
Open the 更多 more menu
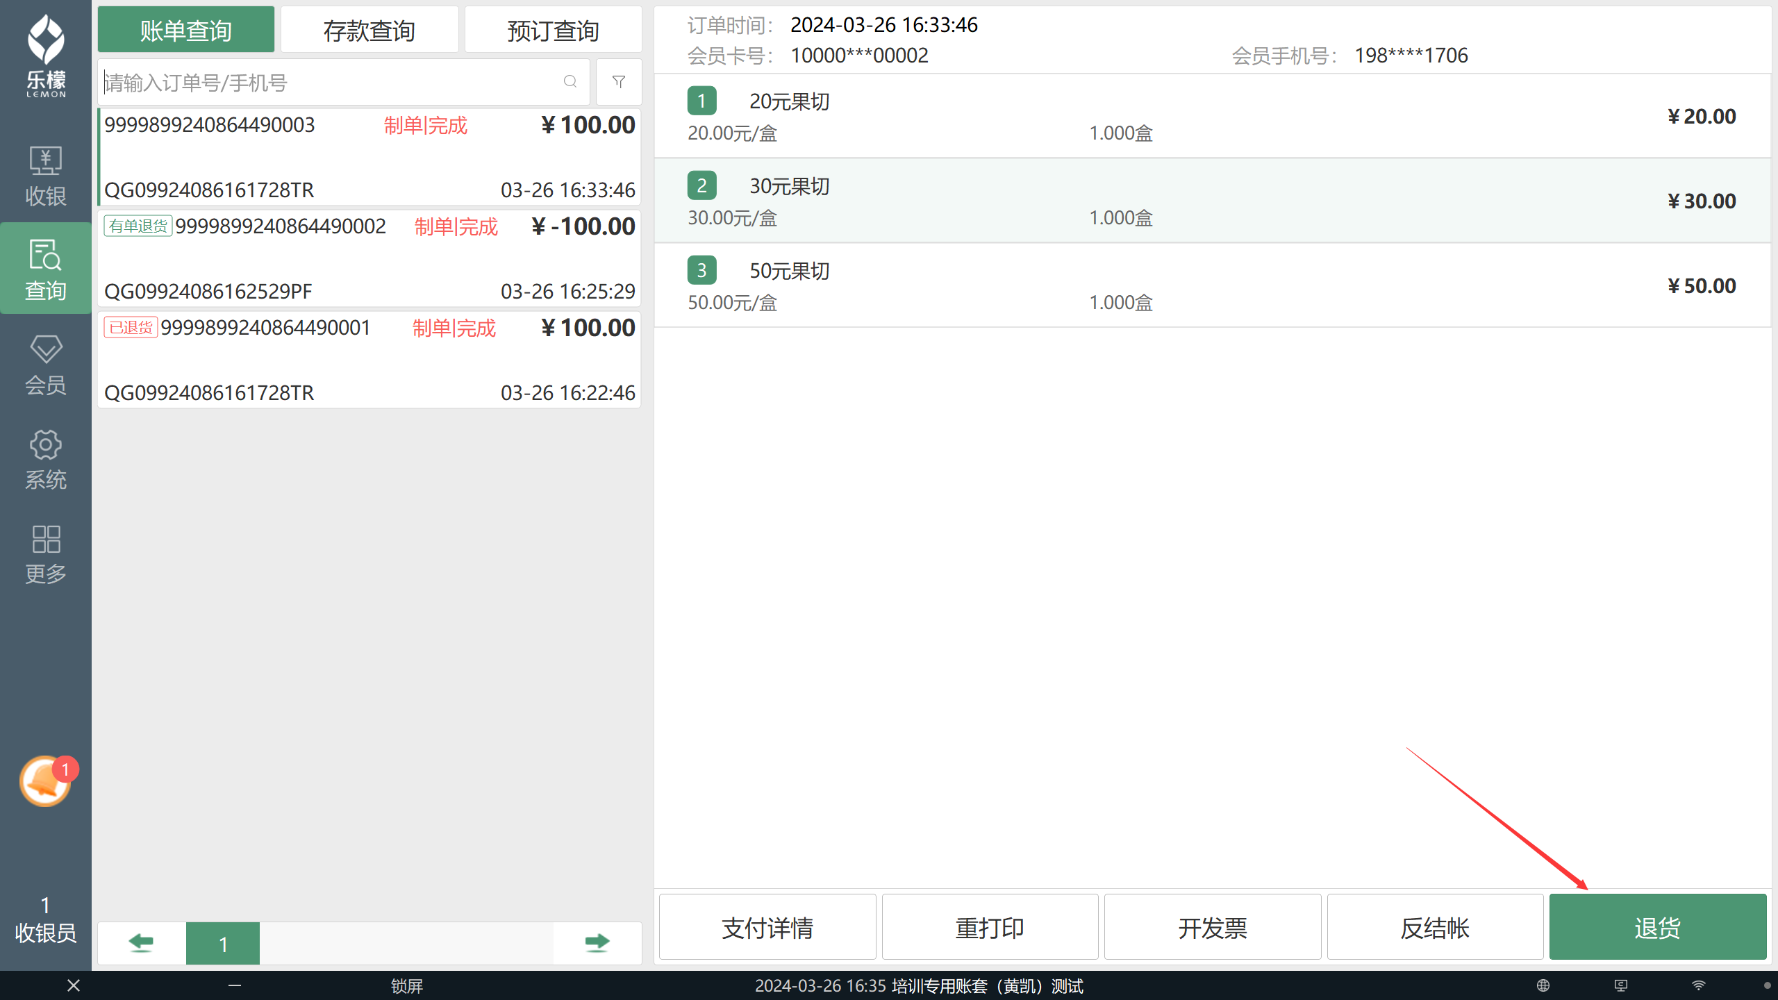tap(46, 554)
